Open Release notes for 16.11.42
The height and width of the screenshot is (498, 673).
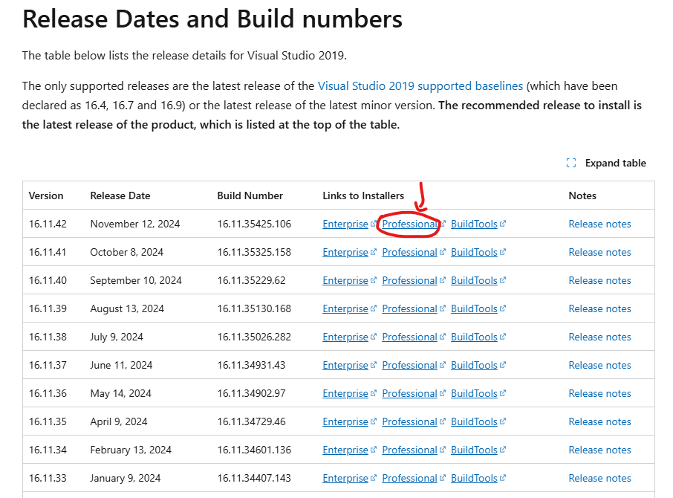(599, 224)
